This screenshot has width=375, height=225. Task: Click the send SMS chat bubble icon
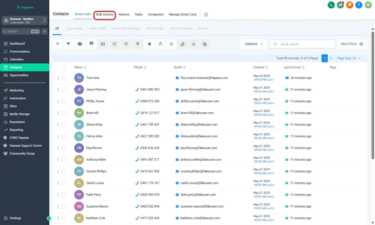(x=91, y=44)
